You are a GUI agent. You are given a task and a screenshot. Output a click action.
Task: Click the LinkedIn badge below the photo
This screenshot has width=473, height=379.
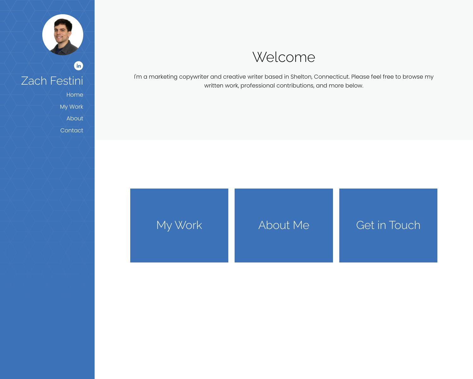(x=79, y=66)
